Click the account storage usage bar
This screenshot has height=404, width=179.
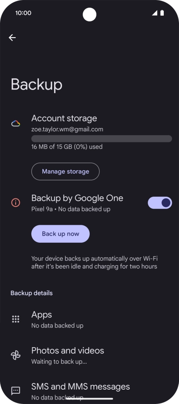[x=101, y=138]
